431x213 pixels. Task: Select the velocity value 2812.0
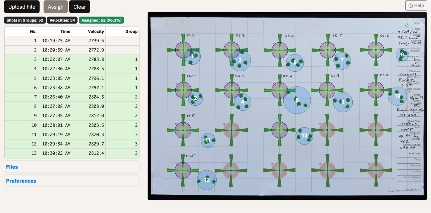pyautogui.click(x=89, y=116)
